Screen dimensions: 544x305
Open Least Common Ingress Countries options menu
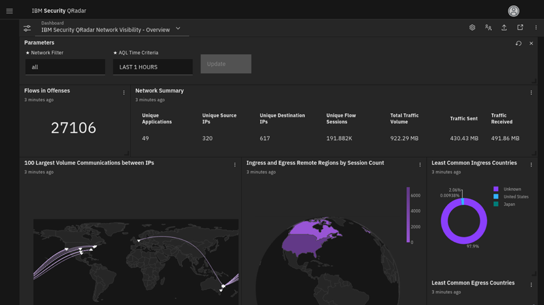[x=531, y=165]
